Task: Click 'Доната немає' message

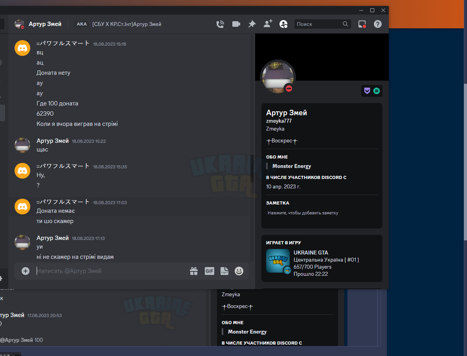Action: click(x=56, y=211)
